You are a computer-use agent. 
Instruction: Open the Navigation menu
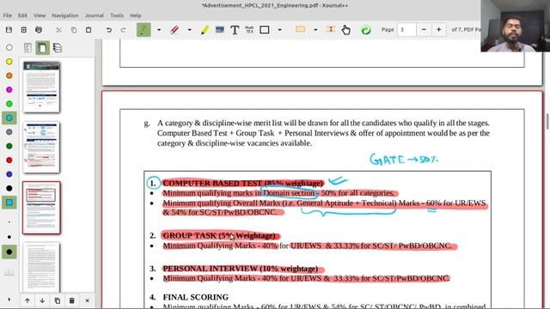click(65, 15)
